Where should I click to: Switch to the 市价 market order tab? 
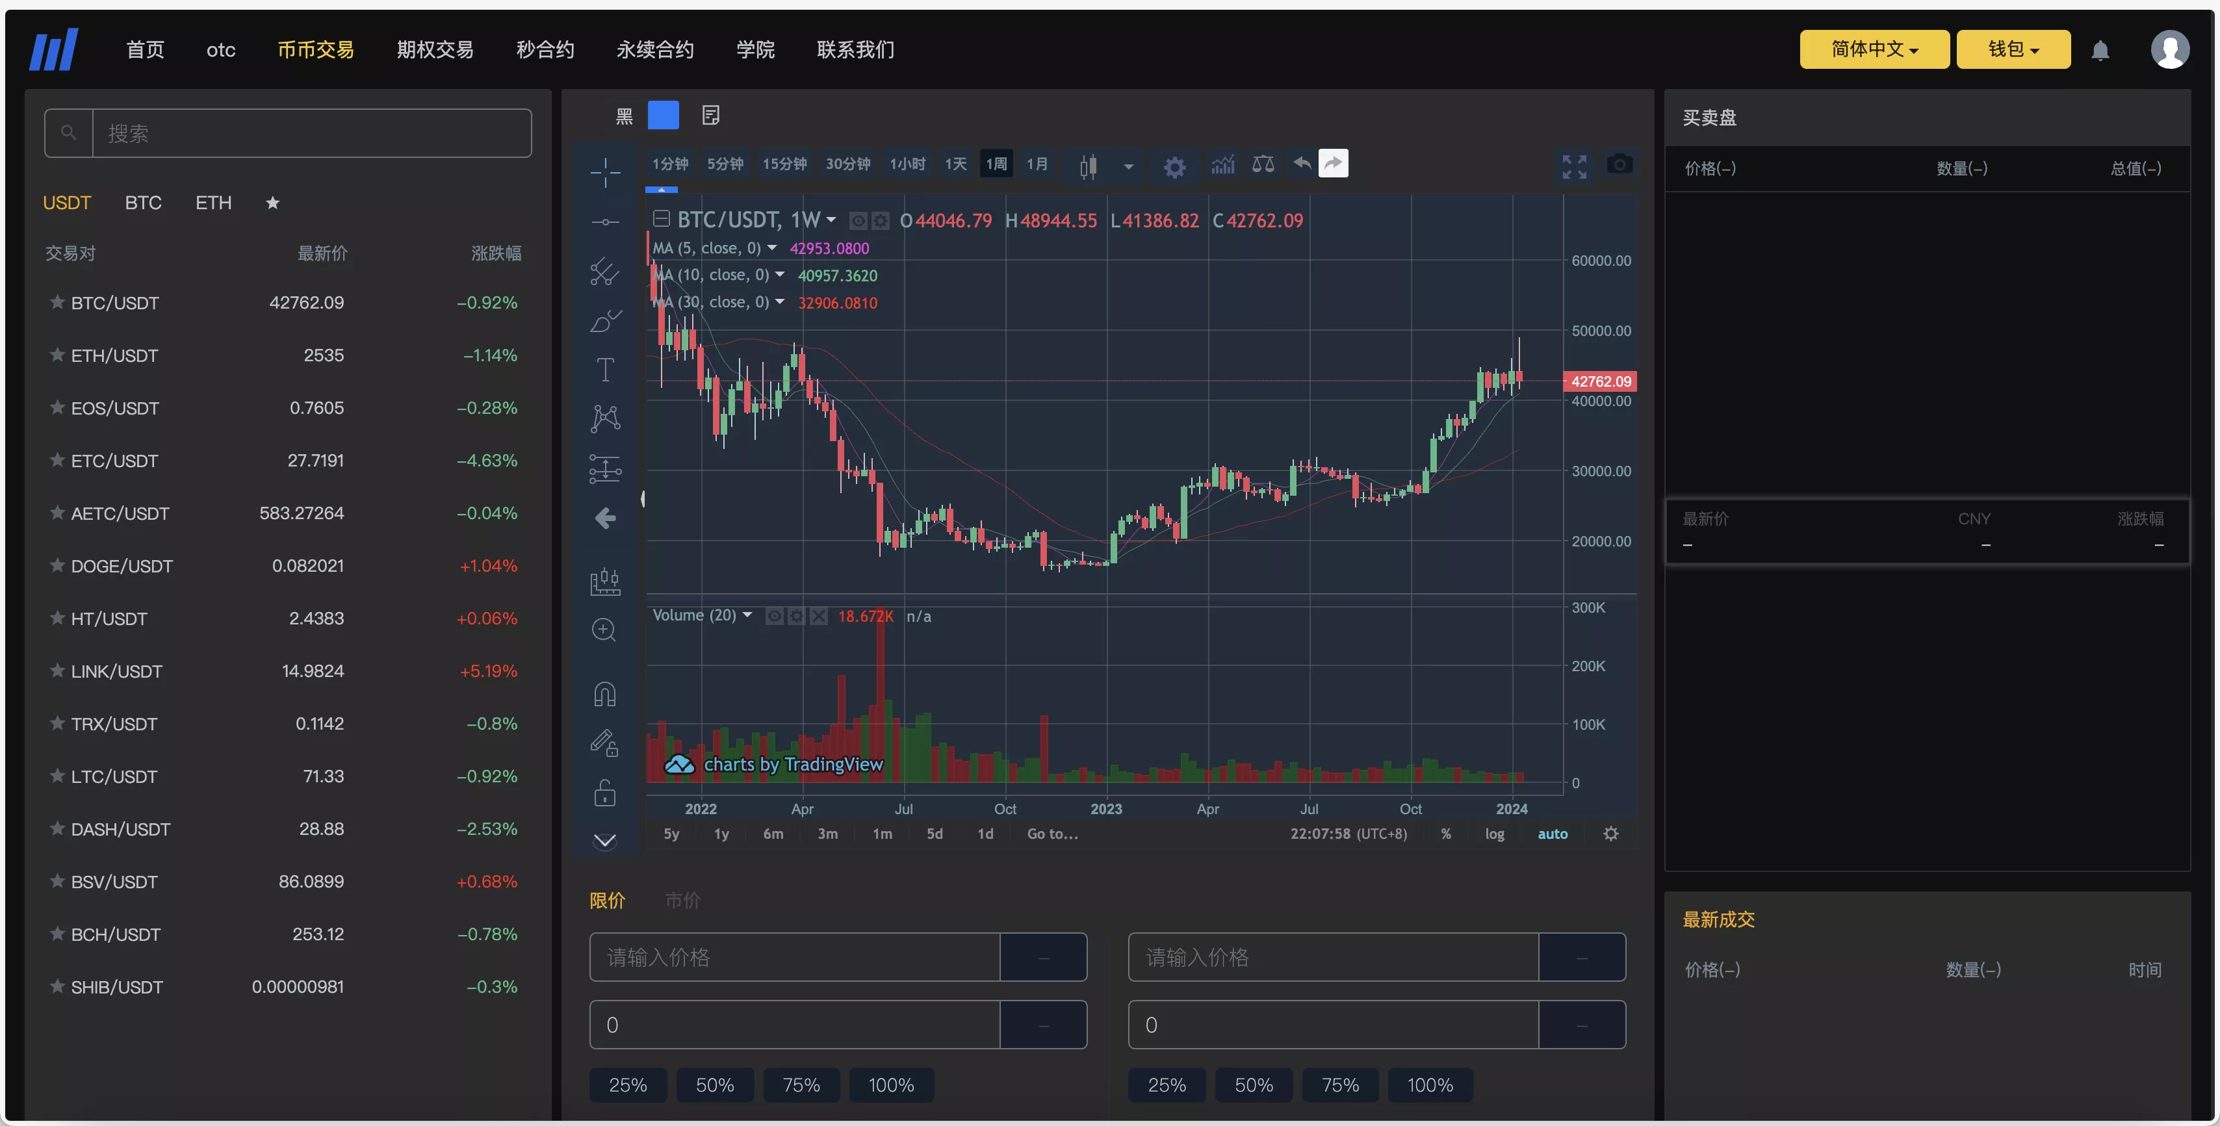click(x=682, y=901)
